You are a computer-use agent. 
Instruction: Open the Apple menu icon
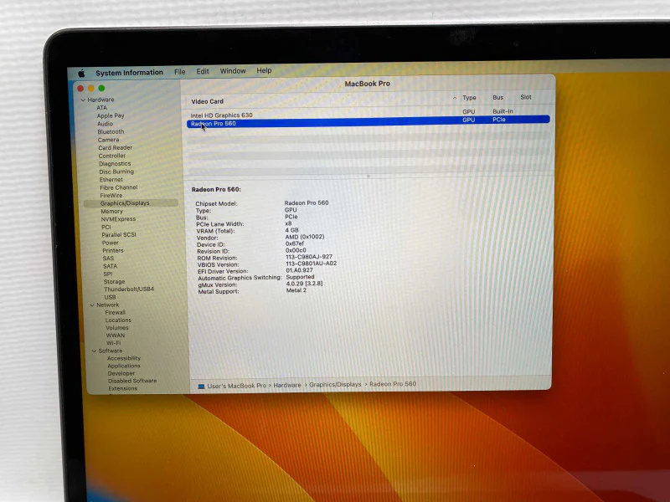pyautogui.click(x=81, y=74)
